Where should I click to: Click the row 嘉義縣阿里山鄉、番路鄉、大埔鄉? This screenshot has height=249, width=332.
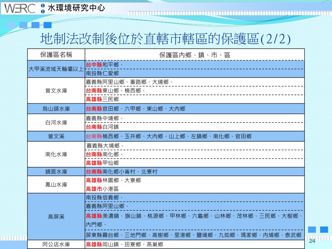pos(195,82)
